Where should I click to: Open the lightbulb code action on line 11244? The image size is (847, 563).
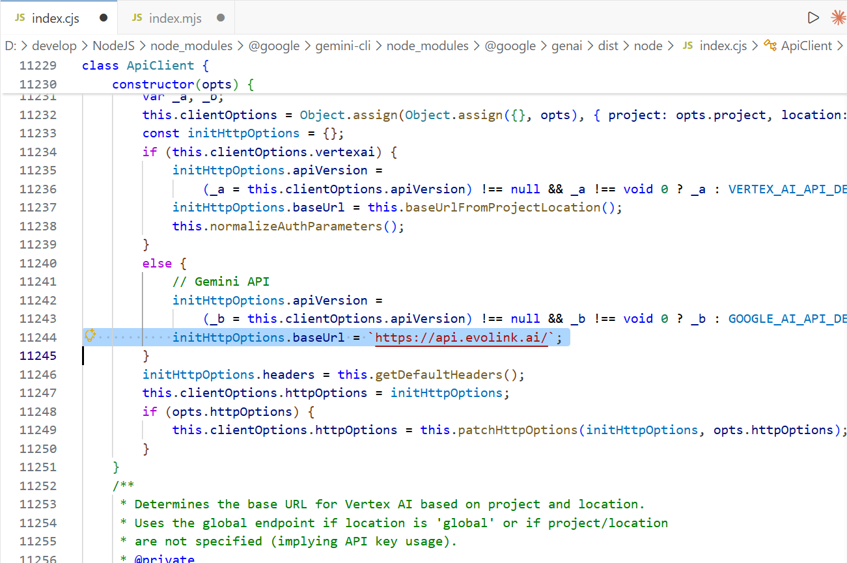click(90, 336)
